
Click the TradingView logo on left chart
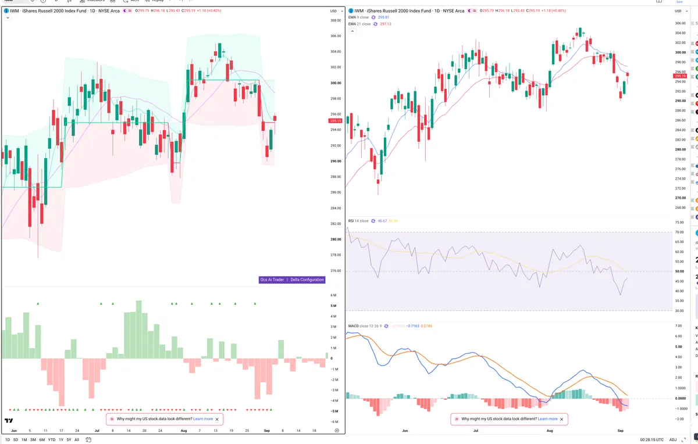click(x=9, y=421)
